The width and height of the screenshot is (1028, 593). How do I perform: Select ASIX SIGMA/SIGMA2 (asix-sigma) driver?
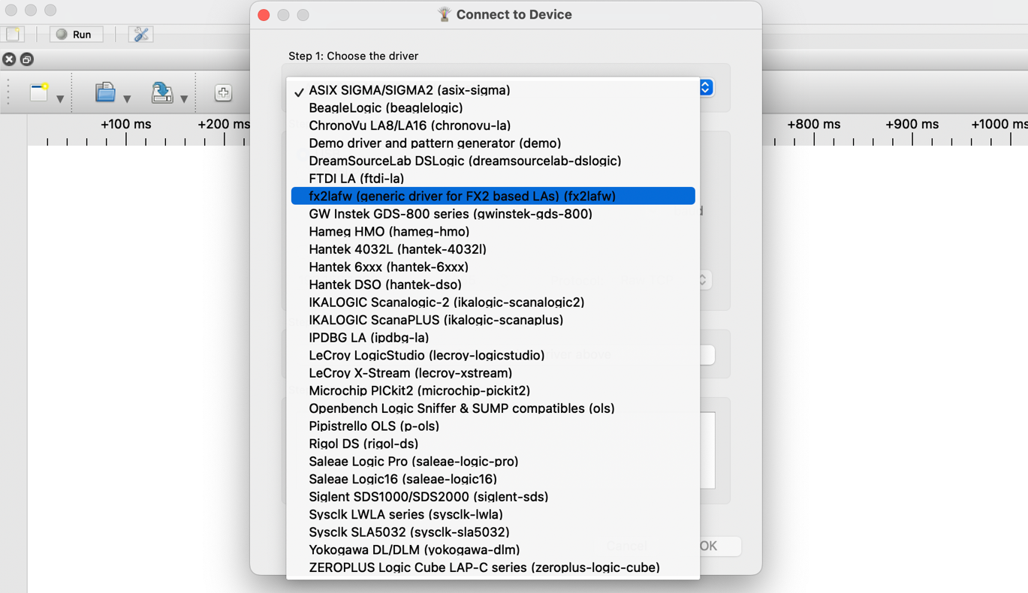pyautogui.click(x=493, y=90)
